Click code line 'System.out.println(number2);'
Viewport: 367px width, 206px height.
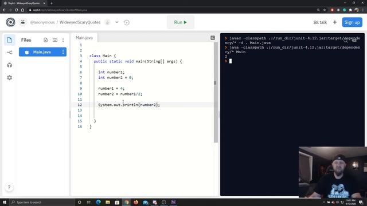[x=129, y=105]
